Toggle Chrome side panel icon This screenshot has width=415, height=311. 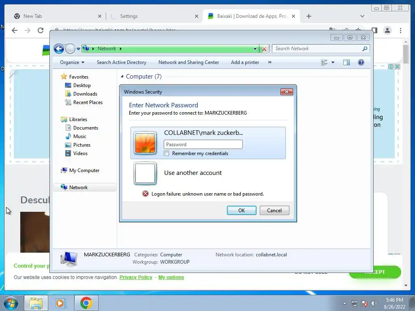click(x=374, y=30)
